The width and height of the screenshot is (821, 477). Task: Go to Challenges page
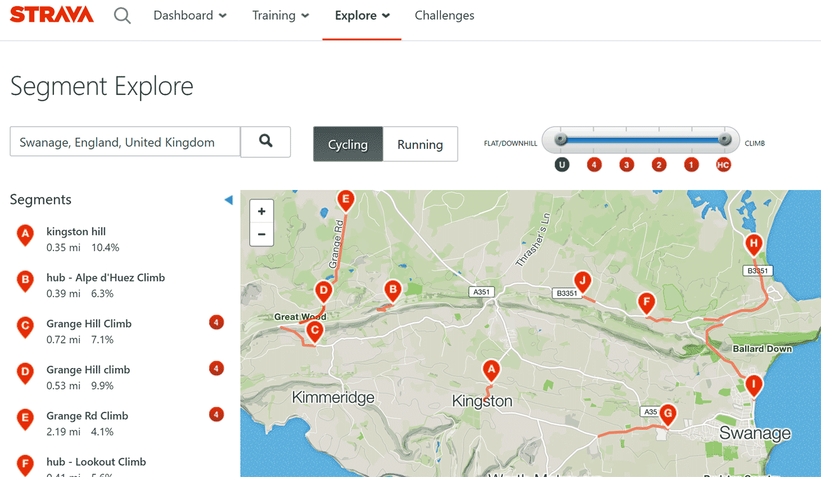pos(444,16)
